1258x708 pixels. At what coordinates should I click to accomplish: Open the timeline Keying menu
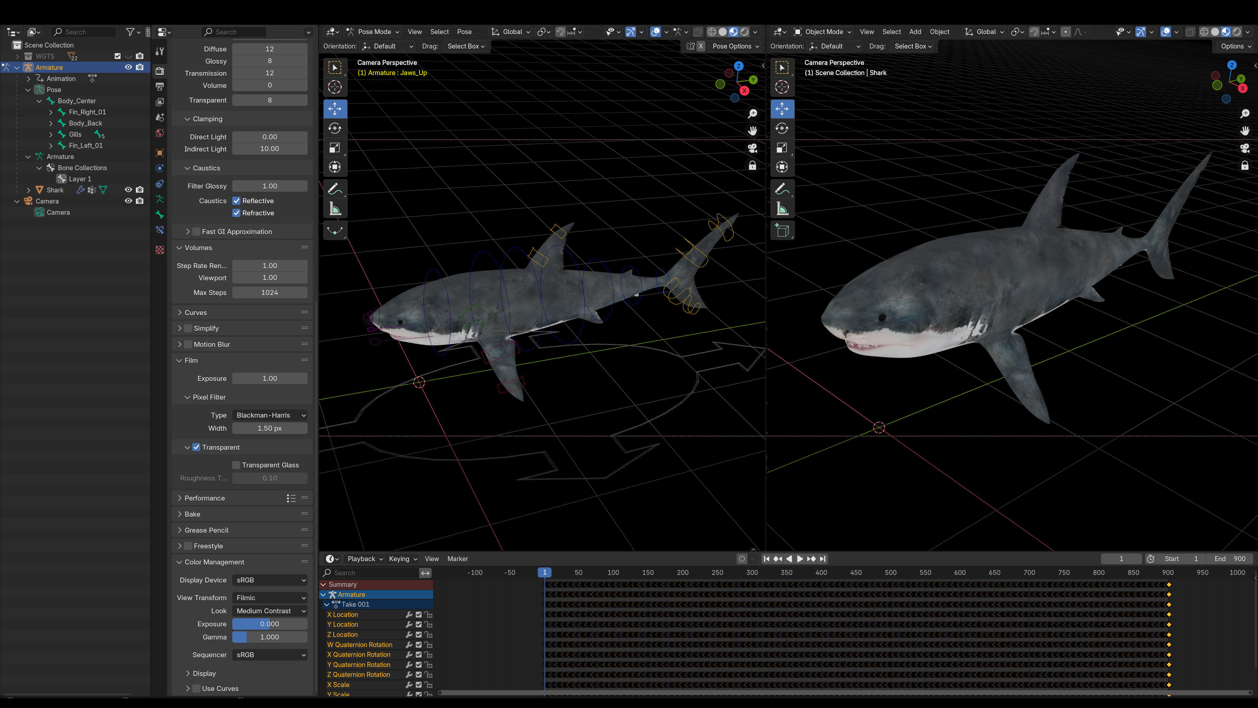[x=403, y=559]
